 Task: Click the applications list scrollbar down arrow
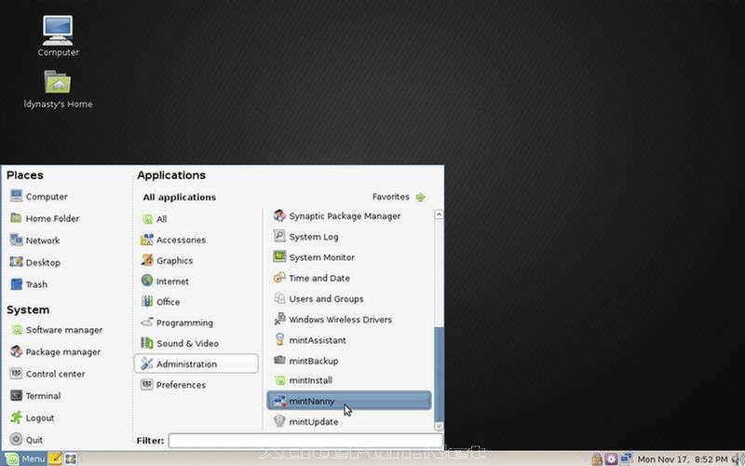[x=439, y=426]
